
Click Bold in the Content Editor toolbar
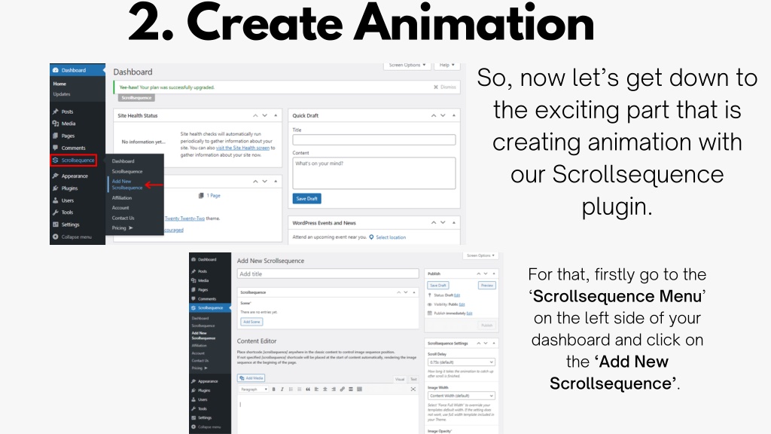(x=274, y=390)
